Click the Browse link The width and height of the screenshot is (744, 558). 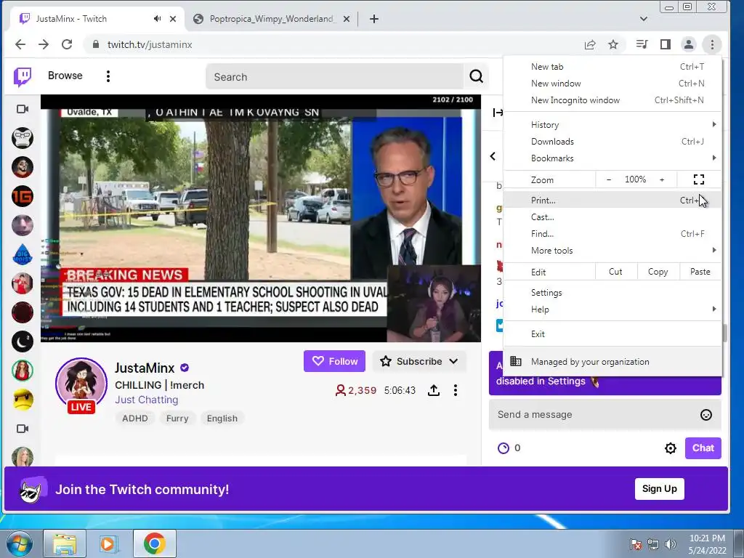tap(65, 76)
